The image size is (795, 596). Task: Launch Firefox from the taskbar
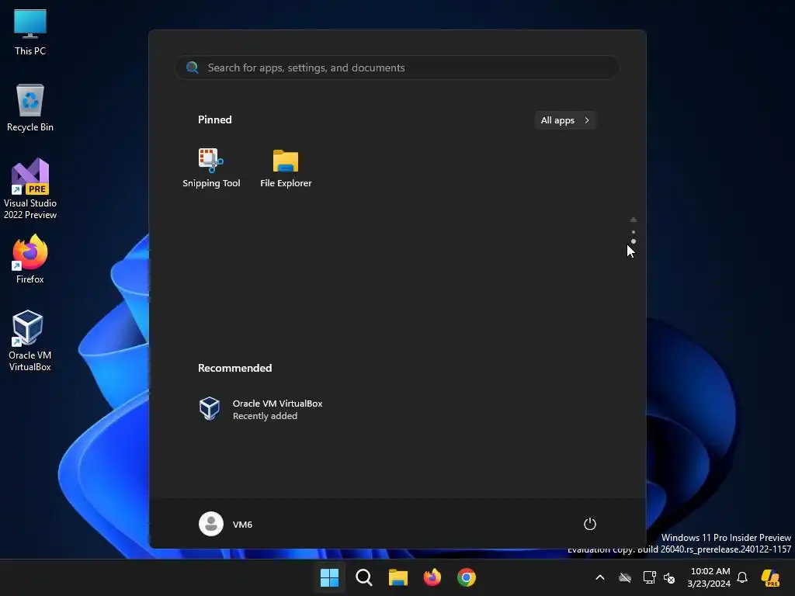coord(432,577)
